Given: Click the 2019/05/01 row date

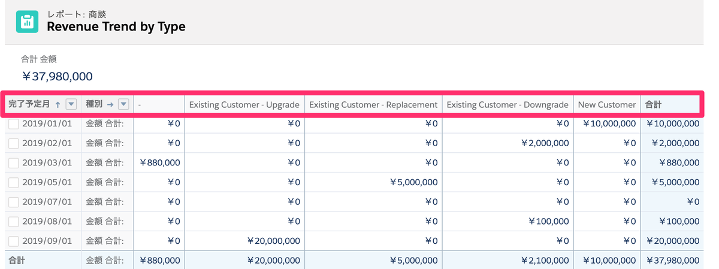Looking at the screenshot, I should 47,183.
